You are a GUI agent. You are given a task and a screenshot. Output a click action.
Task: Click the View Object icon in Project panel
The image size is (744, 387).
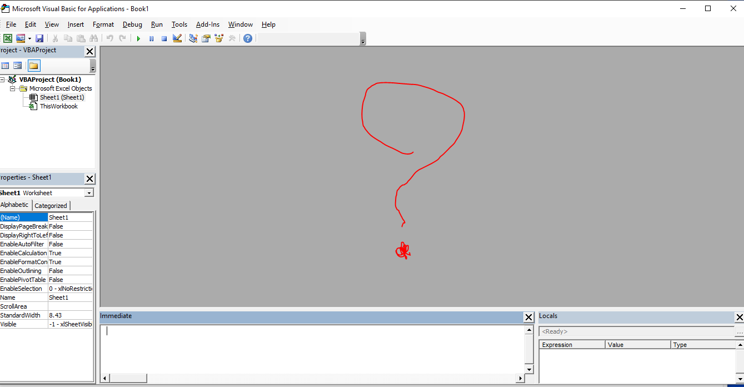click(18, 66)
